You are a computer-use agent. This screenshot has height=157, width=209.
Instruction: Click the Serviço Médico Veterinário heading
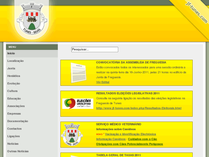tap(119, 124)
